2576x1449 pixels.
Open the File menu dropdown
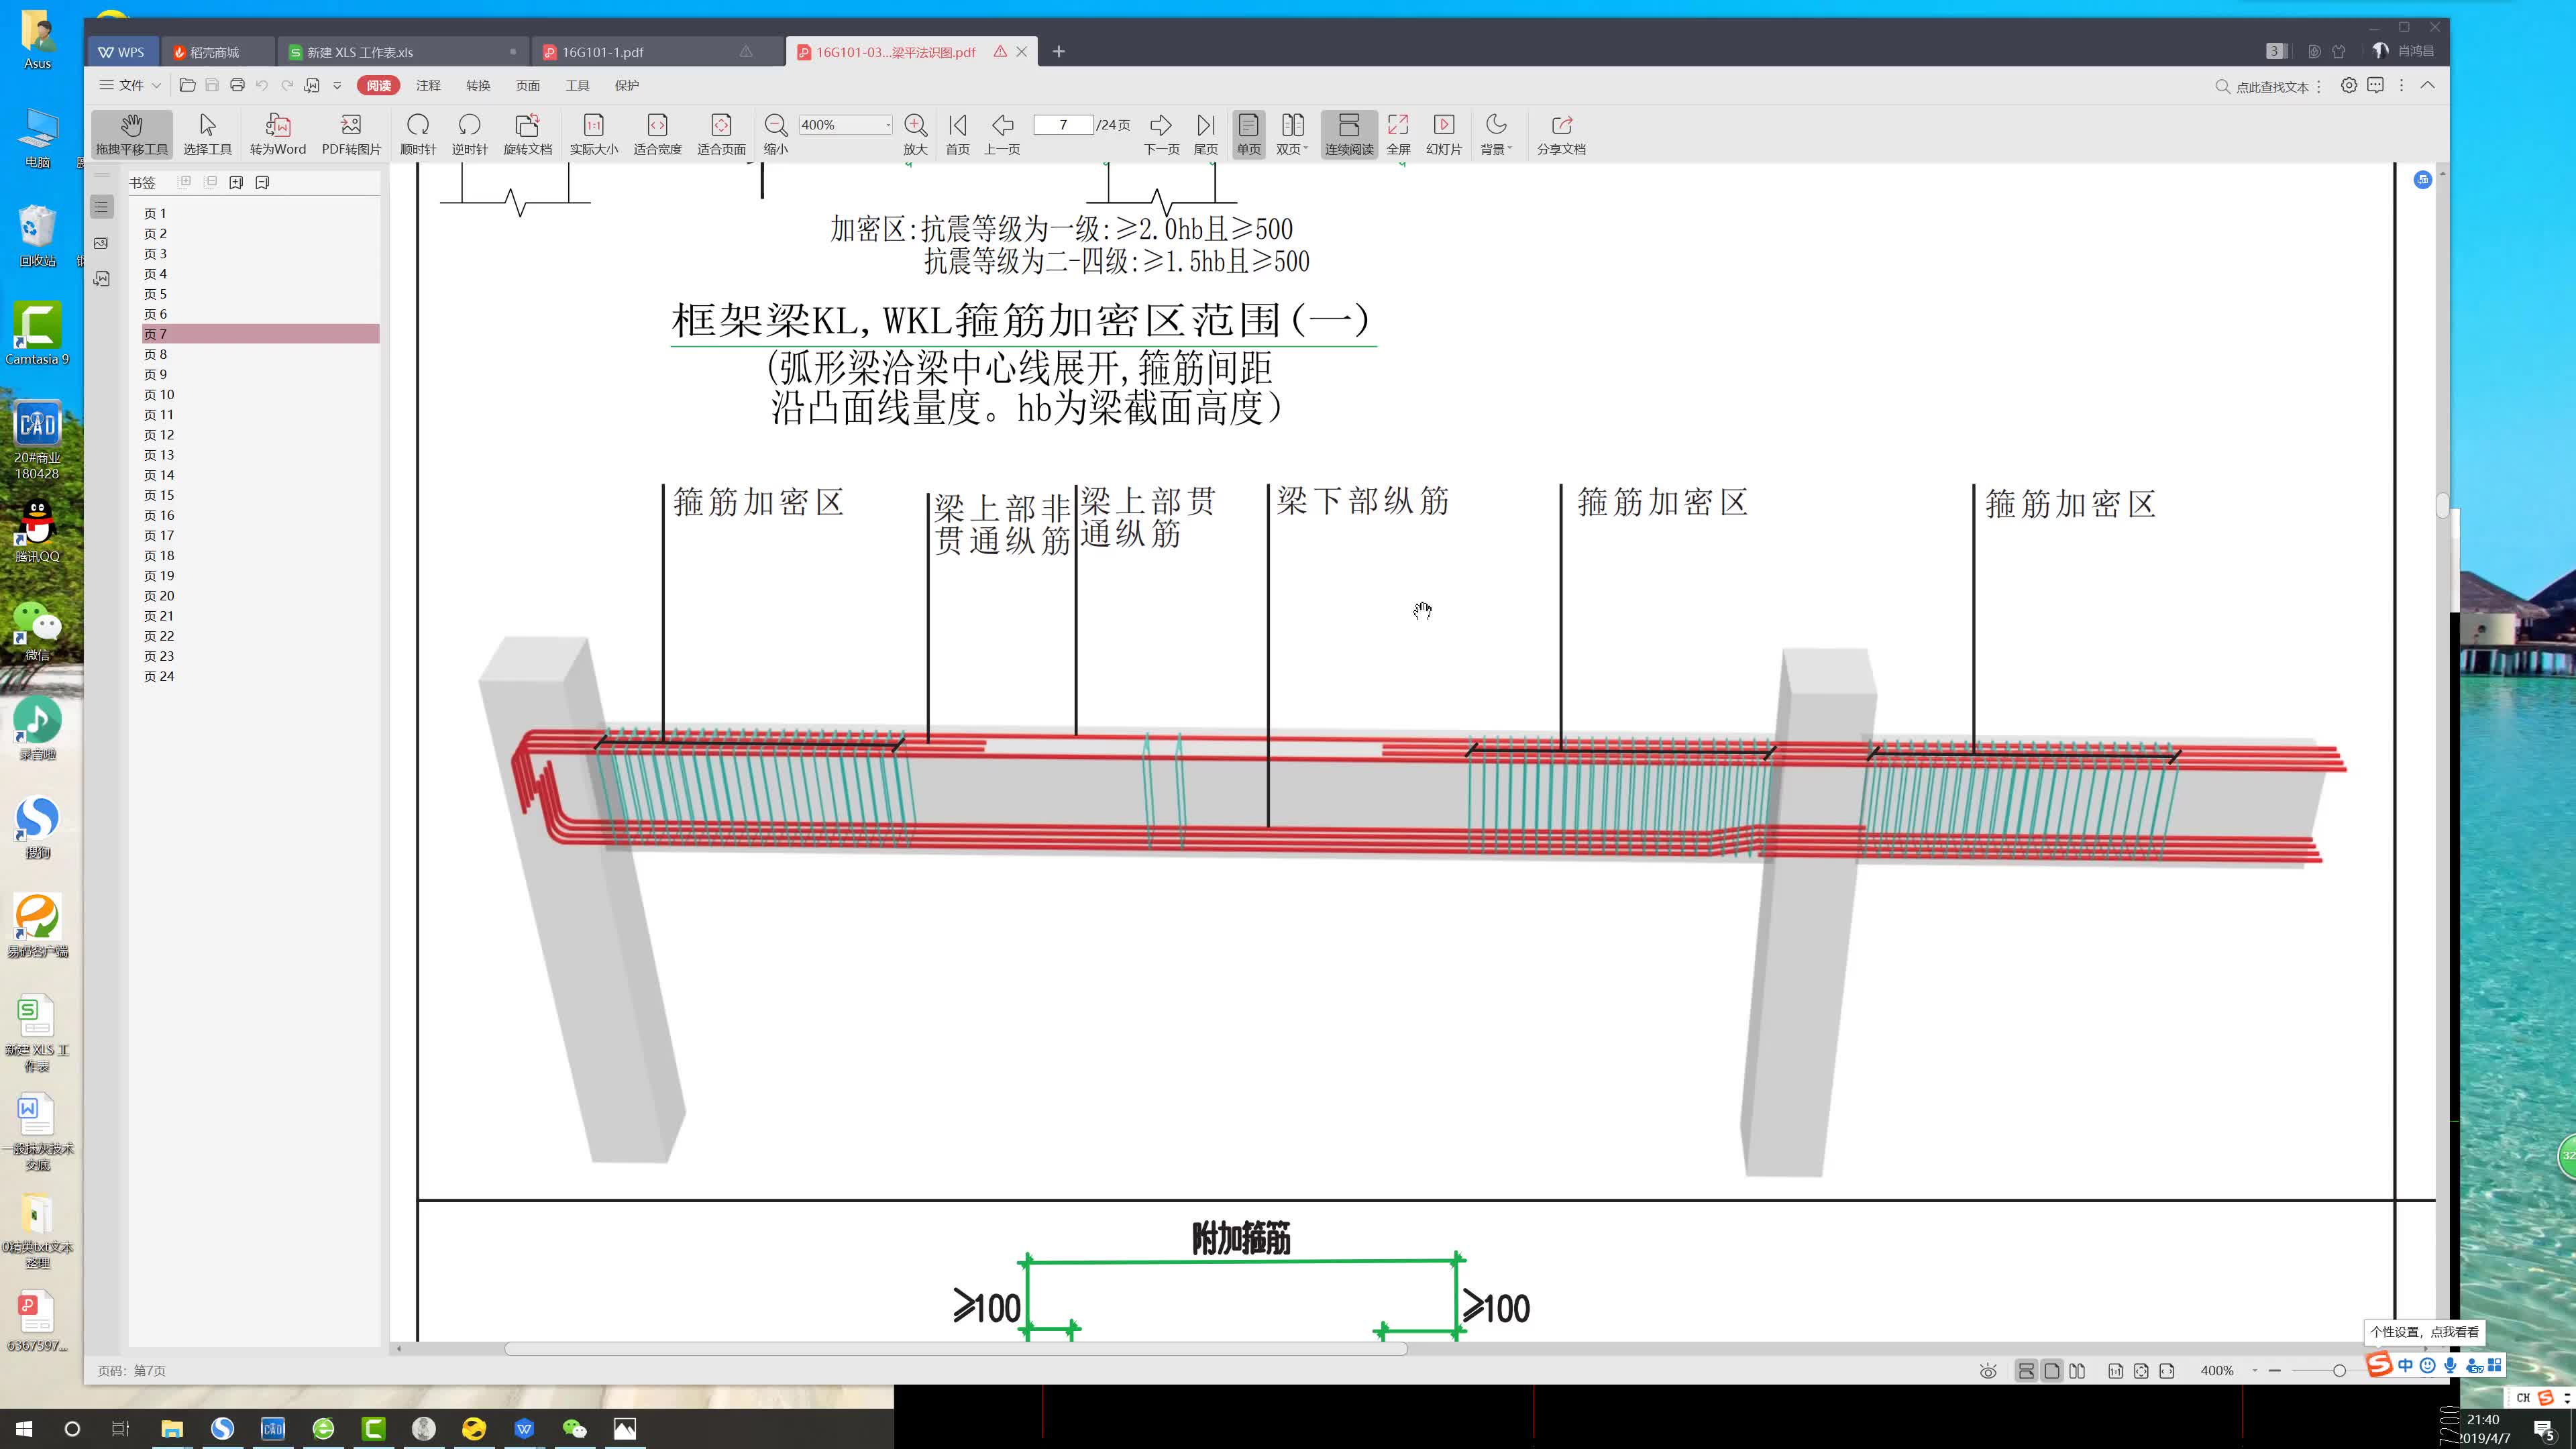[156, 86]
